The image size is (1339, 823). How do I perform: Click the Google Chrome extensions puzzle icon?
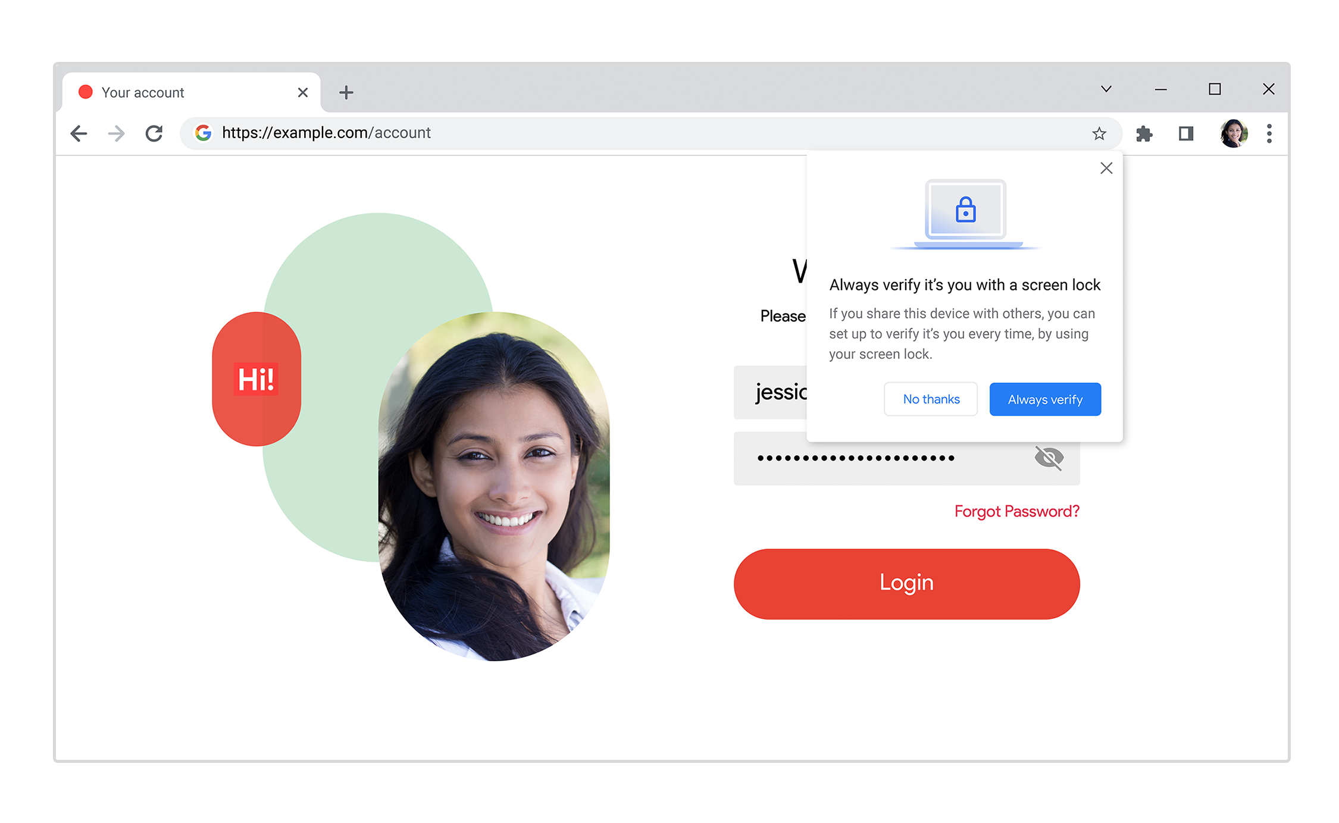1145,133
